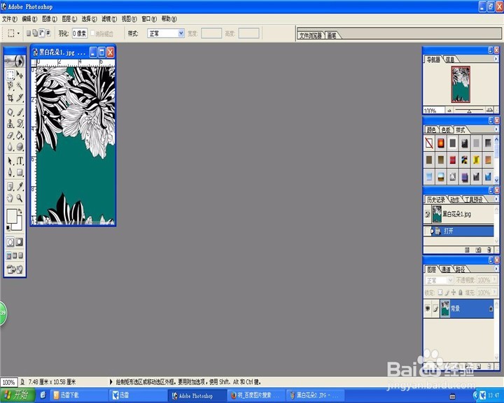Switch to the 动作 tab
Screen dimensions: 504x403
454,199
